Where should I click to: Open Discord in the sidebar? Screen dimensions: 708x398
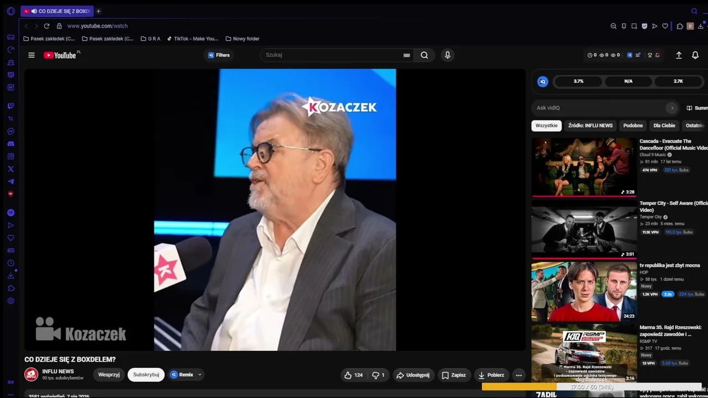11,144
